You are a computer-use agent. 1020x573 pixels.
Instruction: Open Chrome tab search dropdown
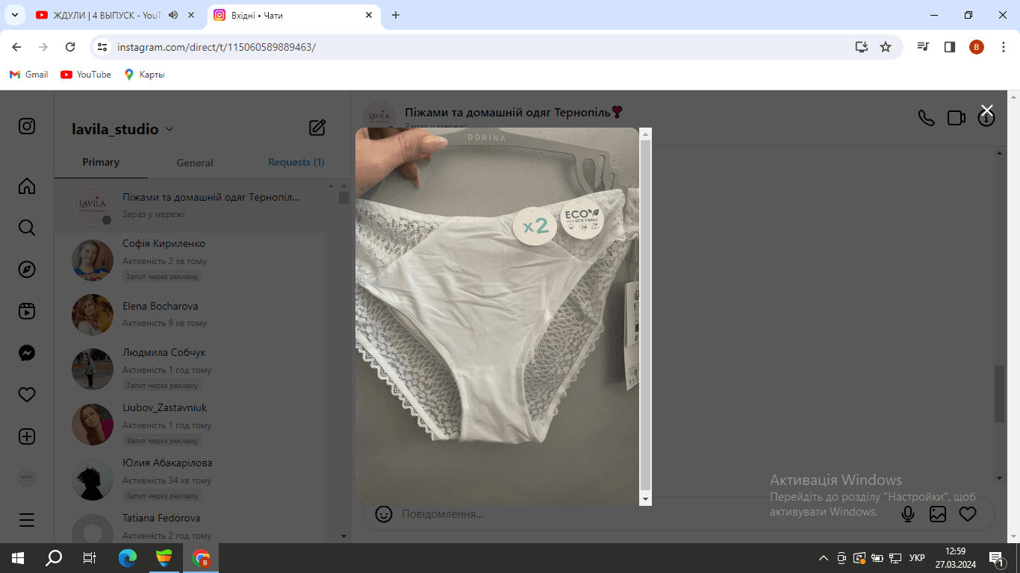coord(14,15)
